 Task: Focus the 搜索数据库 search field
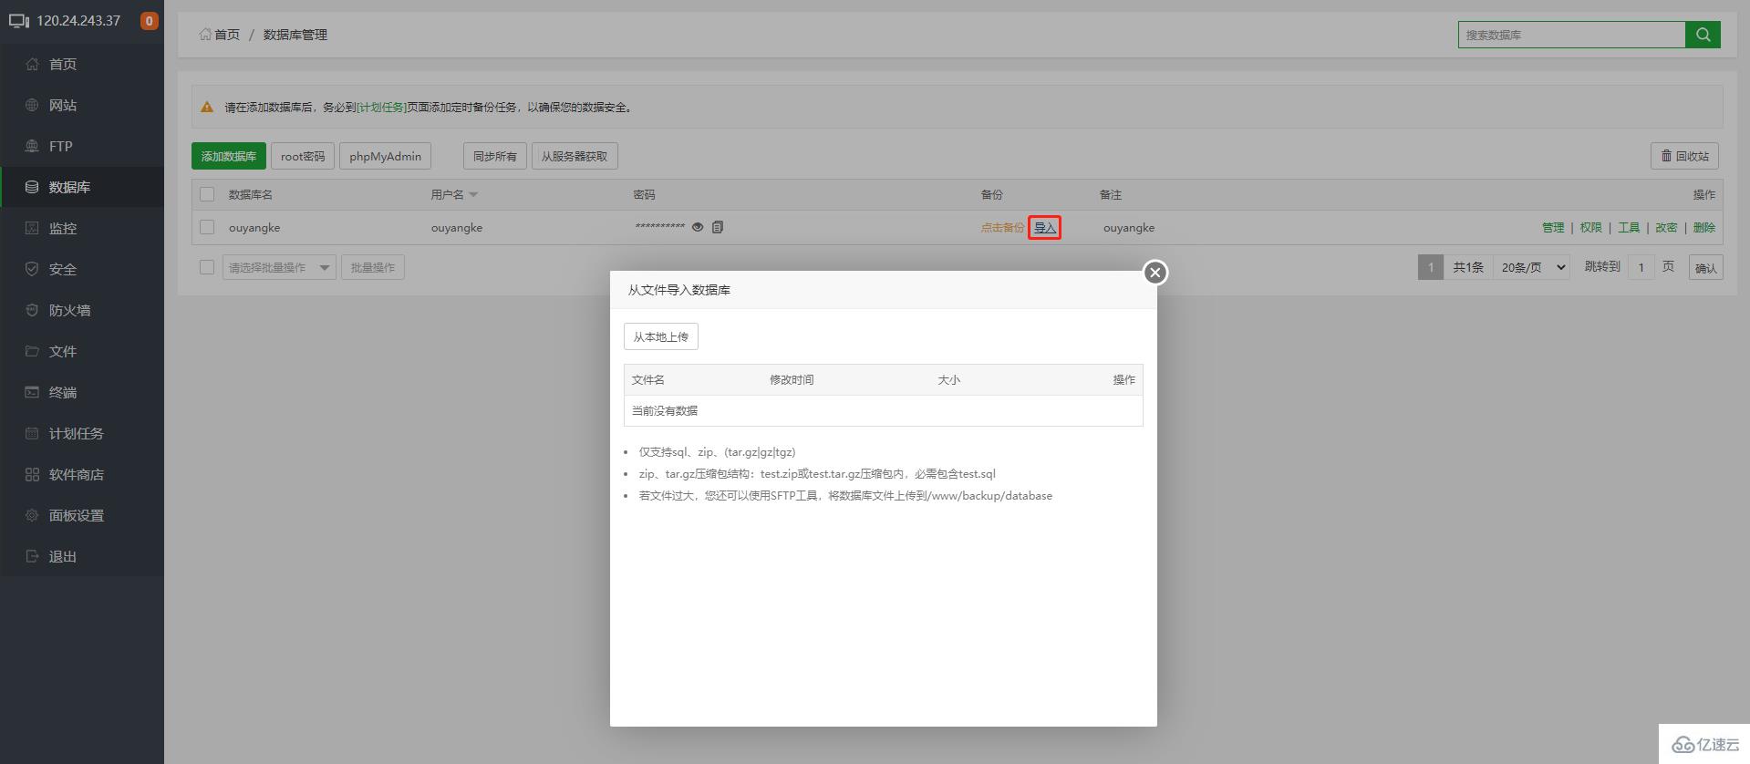click(x=1571, y=35)
